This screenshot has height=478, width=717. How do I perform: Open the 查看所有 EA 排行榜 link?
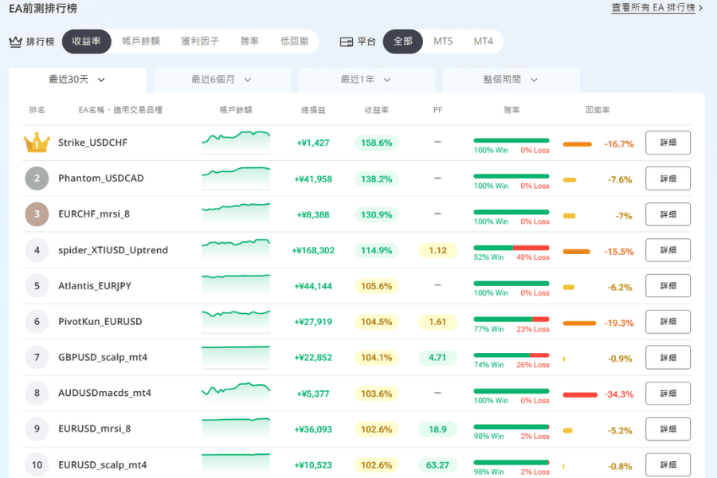point(656,8)
